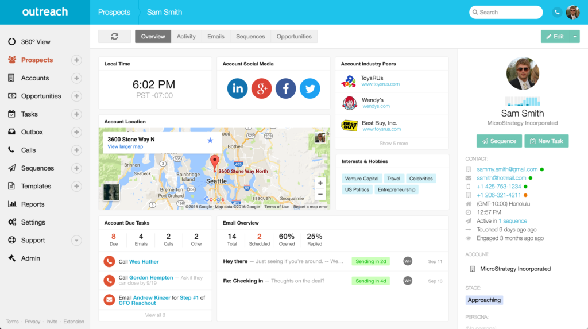Image resolution: width=588 pixels, height=329 pixels.
Task: Click the call icon beside Wes Hather
Action: (109, 261)
